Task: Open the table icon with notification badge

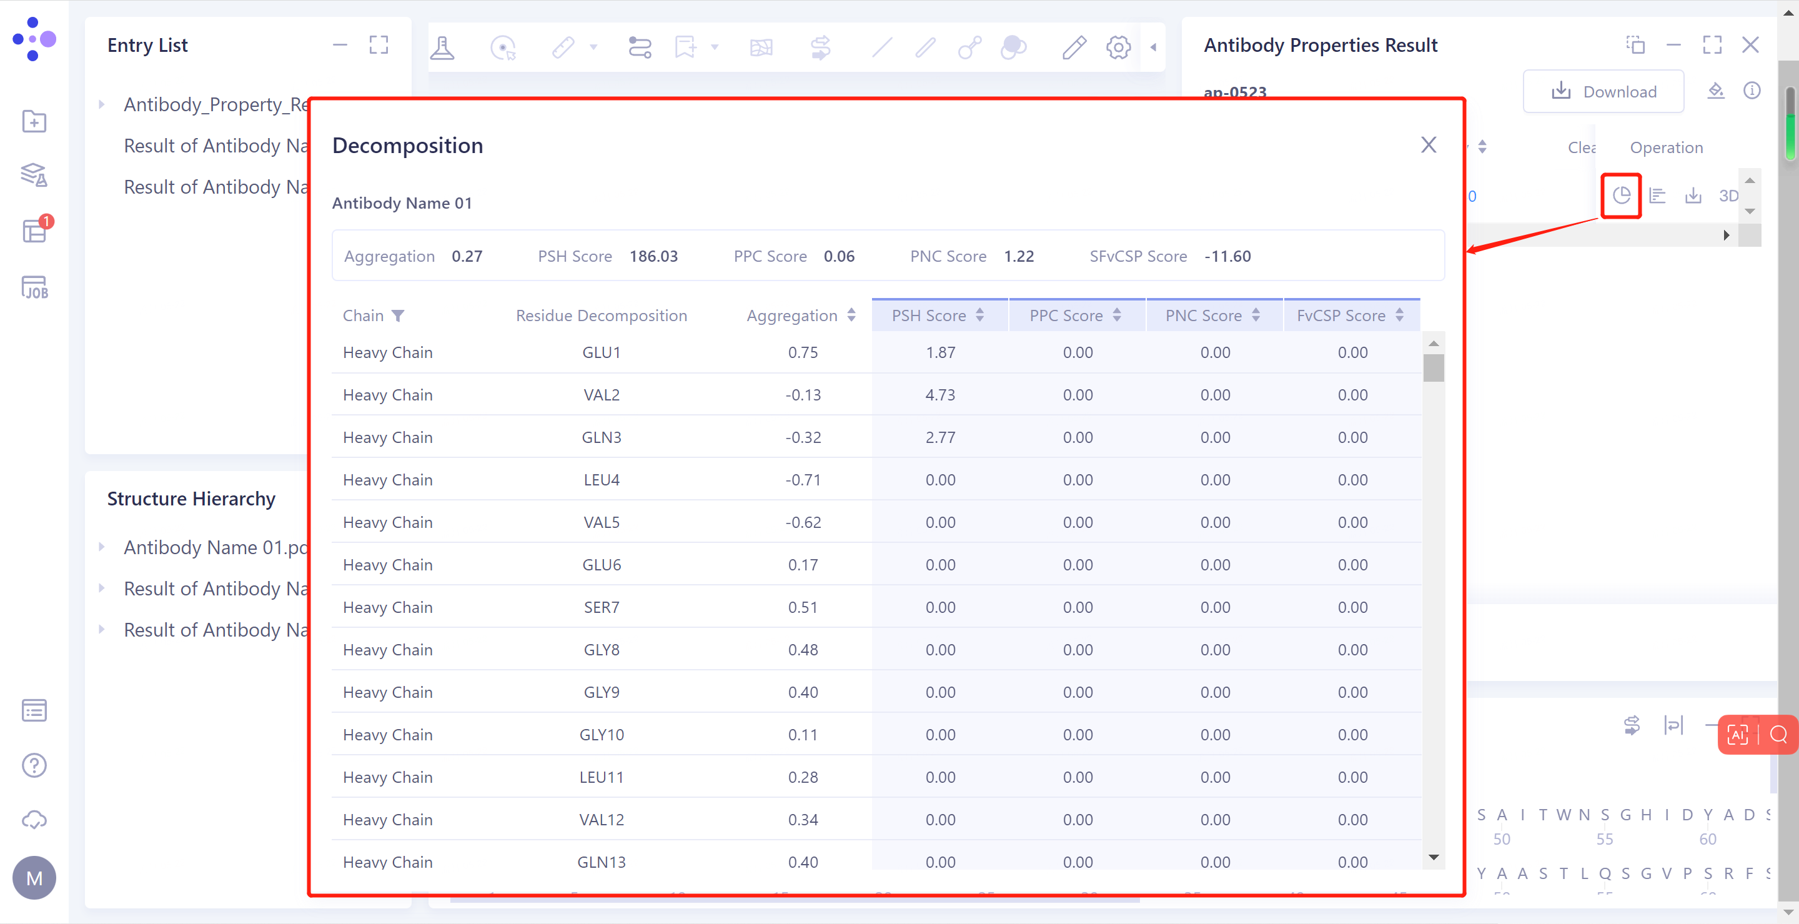Action: coord(34,231)
